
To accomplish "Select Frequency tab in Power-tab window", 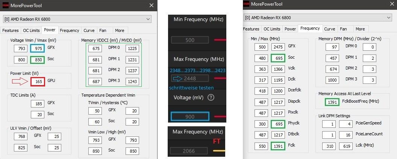I will [x=70, y=30].
